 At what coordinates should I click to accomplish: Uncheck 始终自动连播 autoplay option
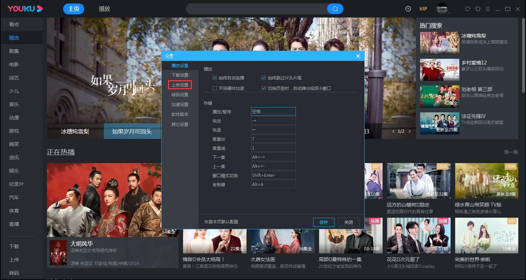[x=214, y=78]
